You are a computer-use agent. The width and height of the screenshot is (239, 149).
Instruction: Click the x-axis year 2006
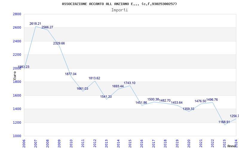pos(24,144)
